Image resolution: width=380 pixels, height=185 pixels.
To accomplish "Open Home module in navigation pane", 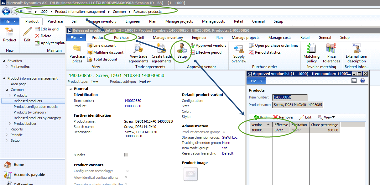I will 19,165.
